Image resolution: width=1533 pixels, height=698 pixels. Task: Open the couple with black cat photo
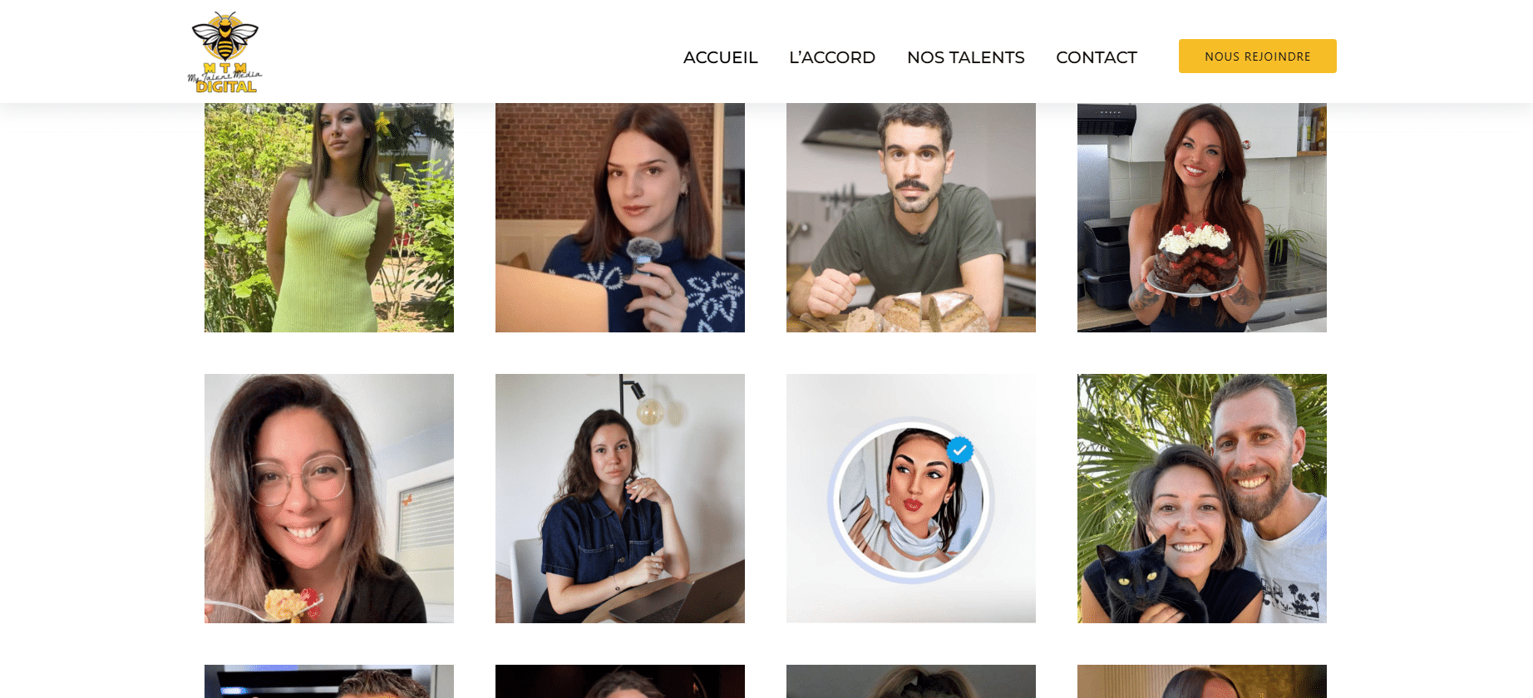(x=1202, y=499)
